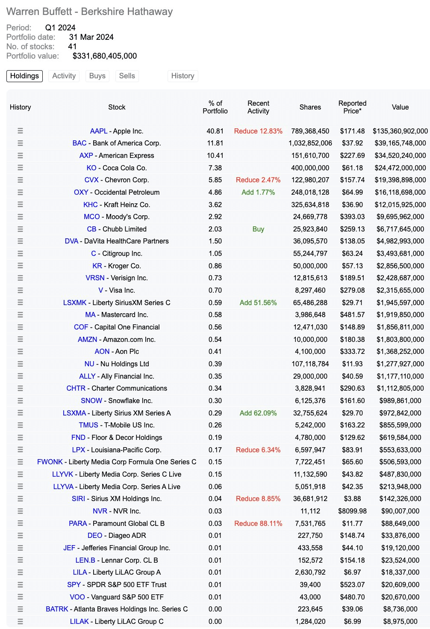The image size is (430, 629).
Task: Open the history icon on the Chevron row
Action: [20, 180]
